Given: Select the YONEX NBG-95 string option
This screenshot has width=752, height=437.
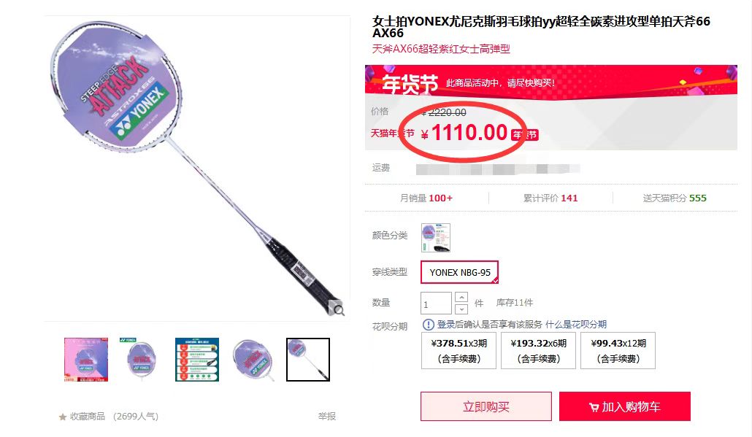Looking at the screenshot, I should 459,272.
